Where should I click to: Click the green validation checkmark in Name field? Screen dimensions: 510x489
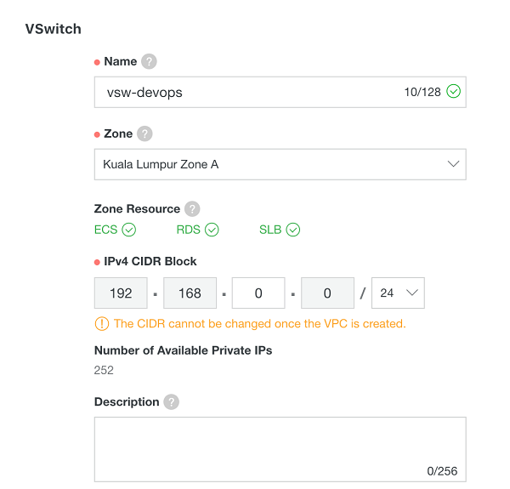coord(454,92)
